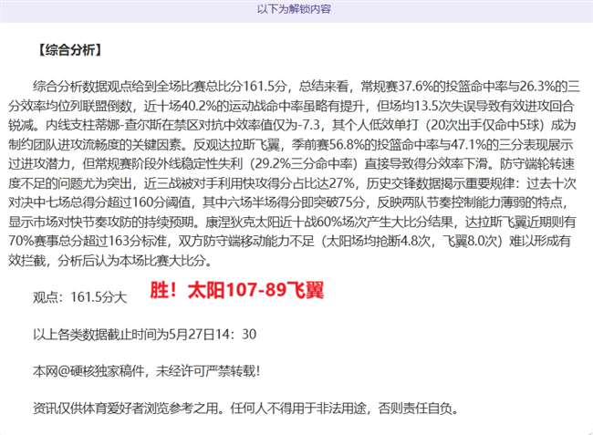This screenshot has width=593, height=435.
Task: Click the paragraph line starting '过进攻潜力'
Action: point(292,163)
